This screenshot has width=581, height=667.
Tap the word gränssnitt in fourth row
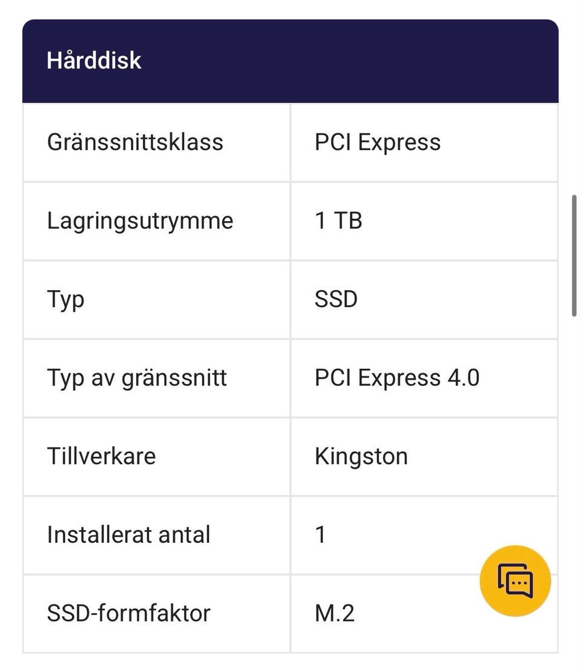coord(174,378)
